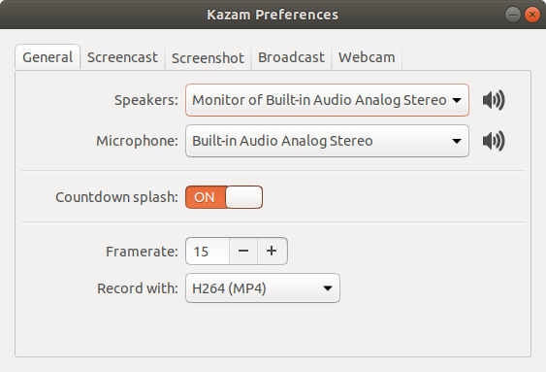Click the orange ON label of switch
The width and height of the screenshot is (546, 372).
(x=205, y=197)
